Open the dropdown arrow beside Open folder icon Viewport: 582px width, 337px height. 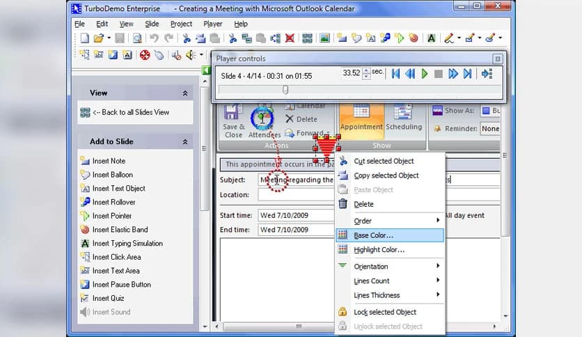click(109, 38)
